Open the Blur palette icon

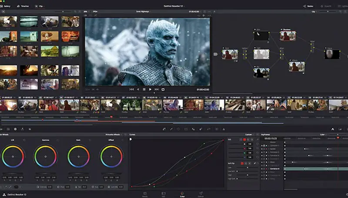(x=193, y=129)
